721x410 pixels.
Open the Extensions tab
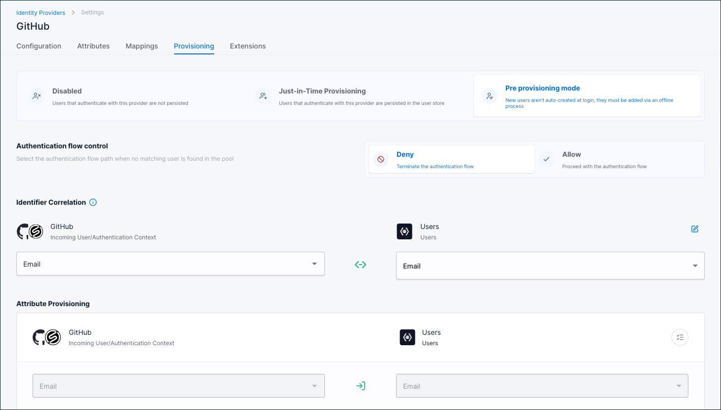click(x=248, y=46)
